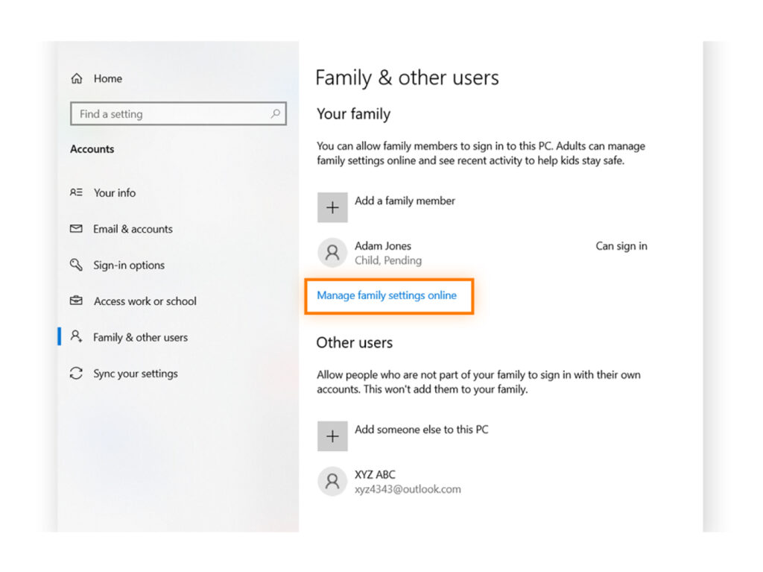Click the search magnifier in Find a setting
This screenshot has width=763, height=572.
[276, 113]
